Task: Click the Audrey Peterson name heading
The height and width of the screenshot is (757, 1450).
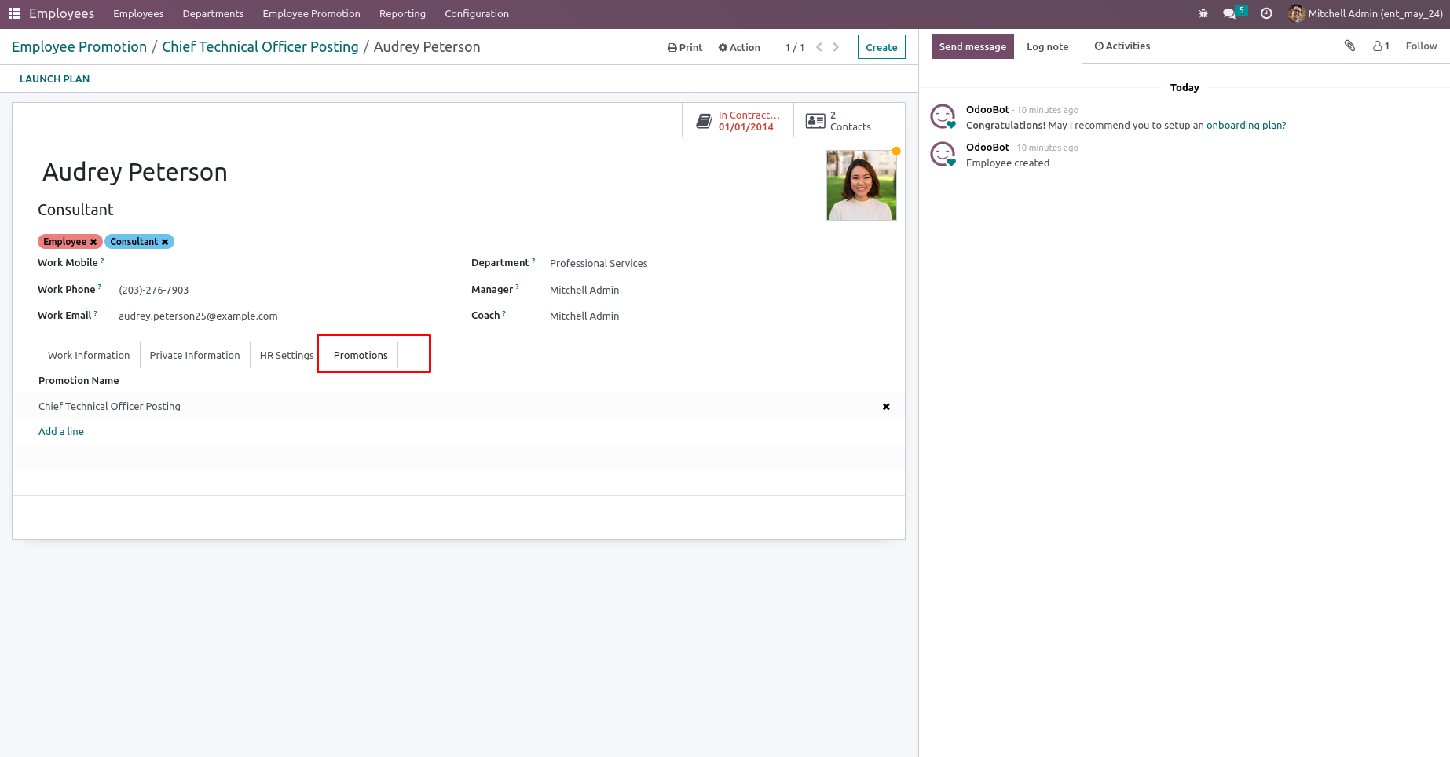Action: (x=134, y=172)
